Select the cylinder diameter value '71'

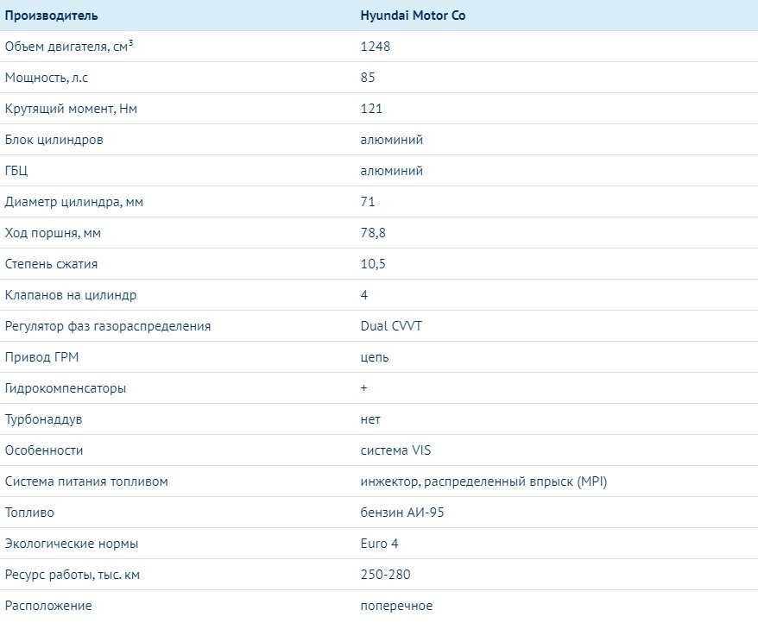click(x=368, y=202)
